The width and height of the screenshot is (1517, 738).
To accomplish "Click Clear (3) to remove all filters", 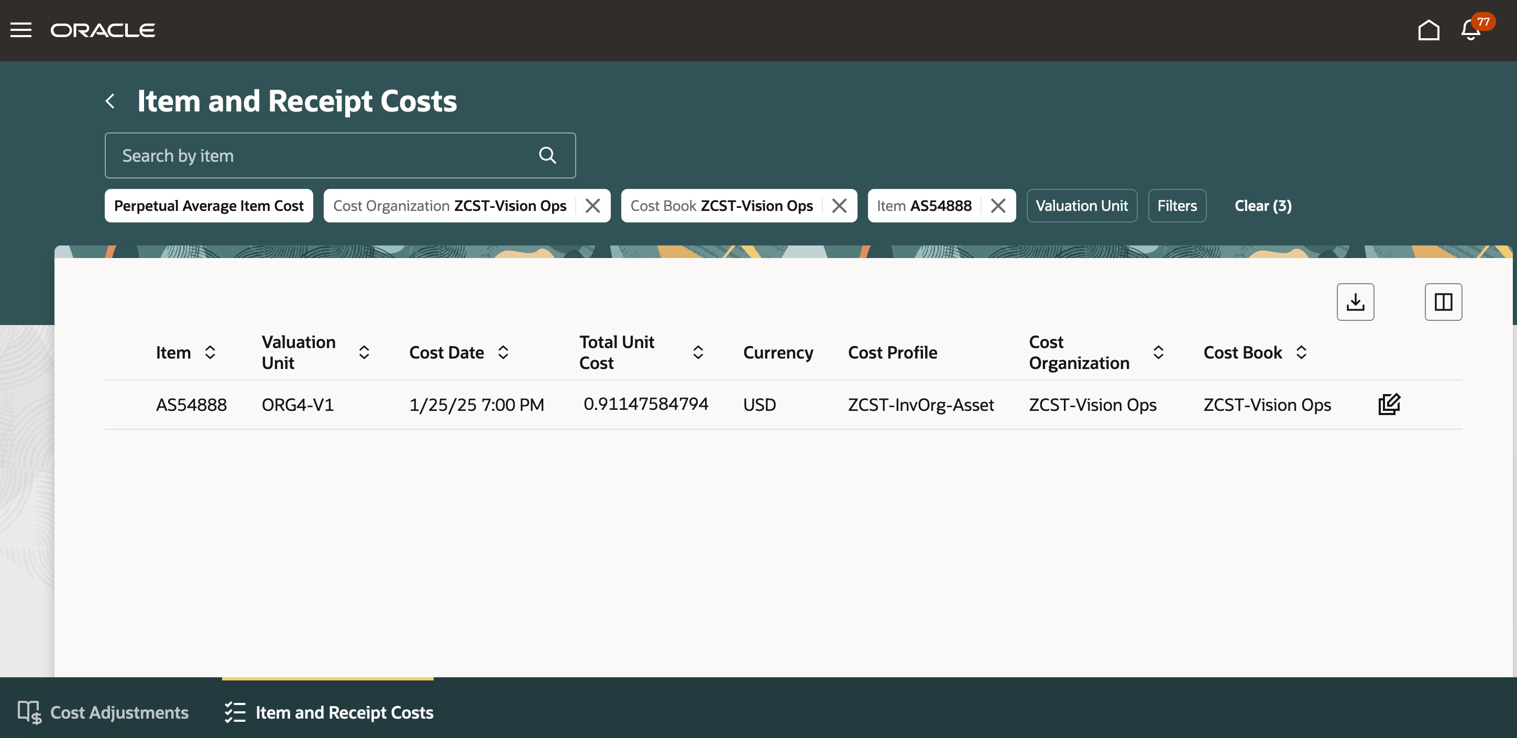I will point(1262,205).
